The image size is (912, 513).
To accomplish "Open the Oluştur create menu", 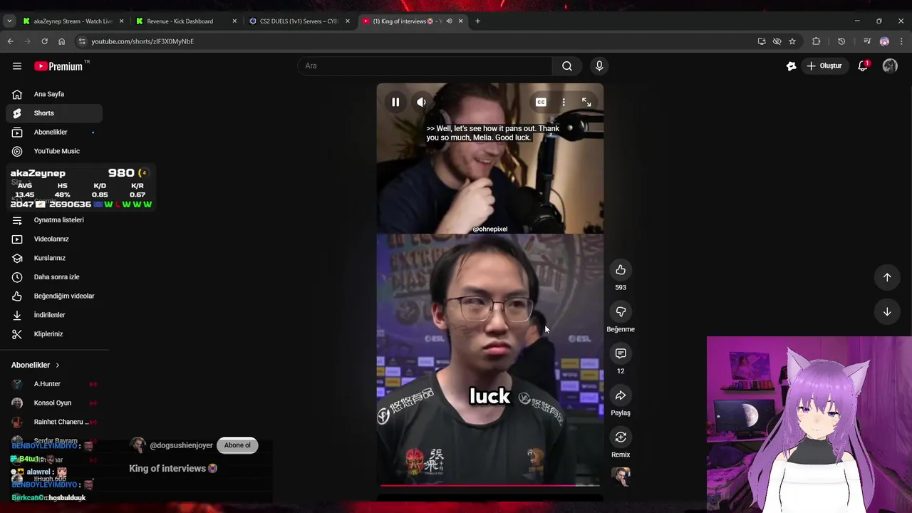I will click(824, 66).
